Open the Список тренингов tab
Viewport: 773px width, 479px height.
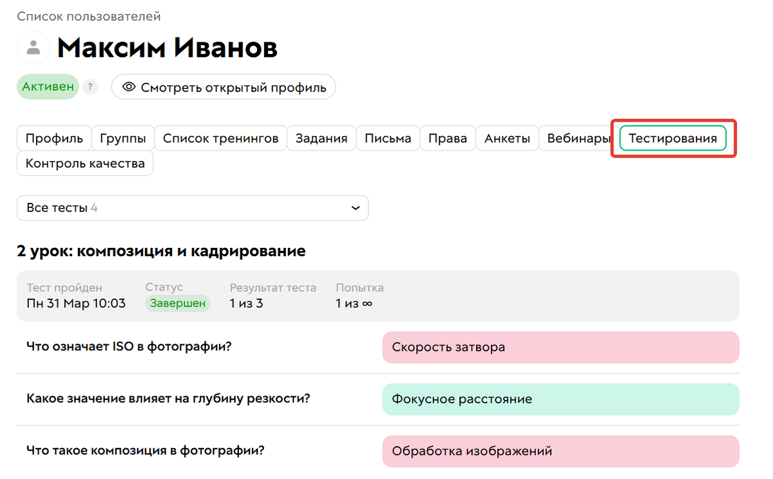[x=220, y=137]
